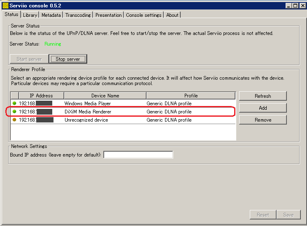Click the Serviio app icon in title bar
Image resolution: width=307 pixels, height=226 pixels.
point(5,6)
